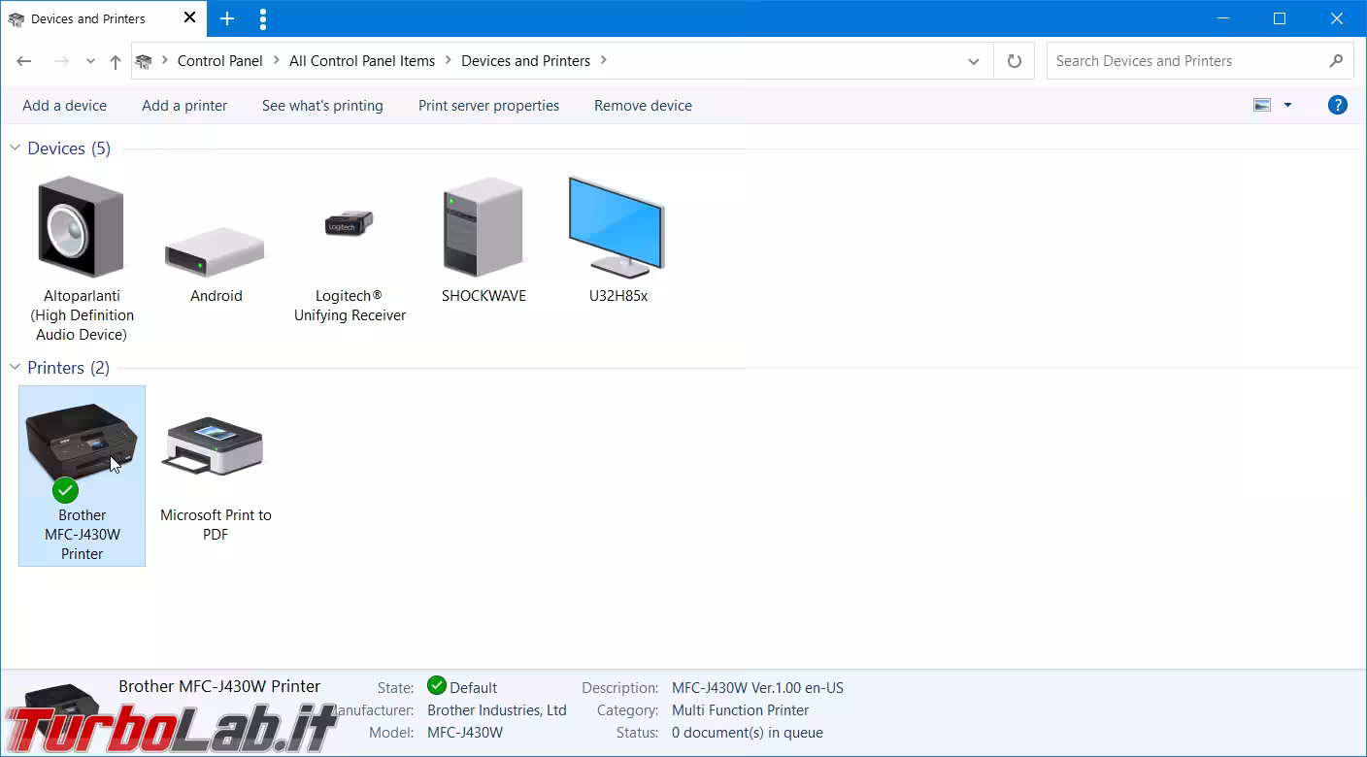The height and width of the screenshot is (757, 1367).
Task: Open the view options dropdown arrow
Action: [1287, 106]
